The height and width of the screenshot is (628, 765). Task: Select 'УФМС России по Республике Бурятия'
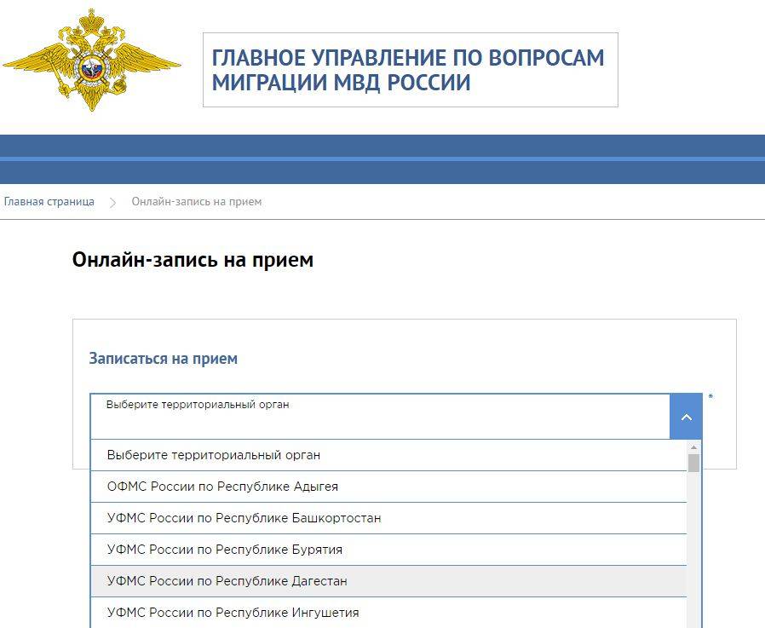coord(388,550)
